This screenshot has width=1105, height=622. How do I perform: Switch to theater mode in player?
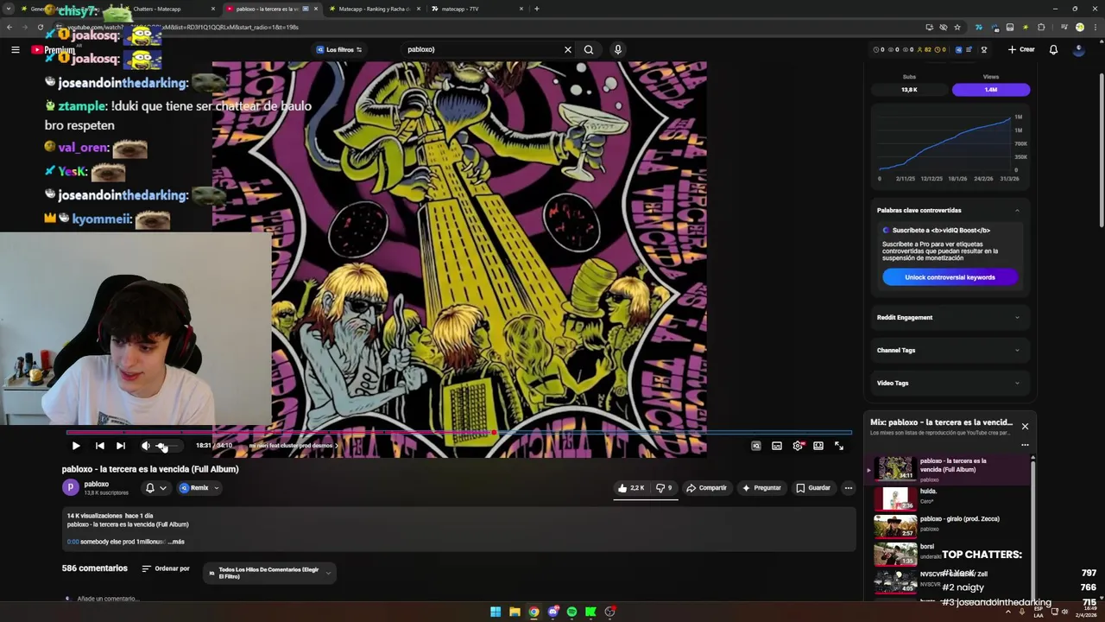(818, 446)
